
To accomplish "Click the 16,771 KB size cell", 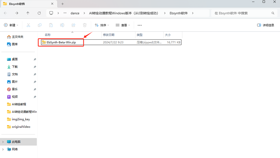I will click(174, 42).
